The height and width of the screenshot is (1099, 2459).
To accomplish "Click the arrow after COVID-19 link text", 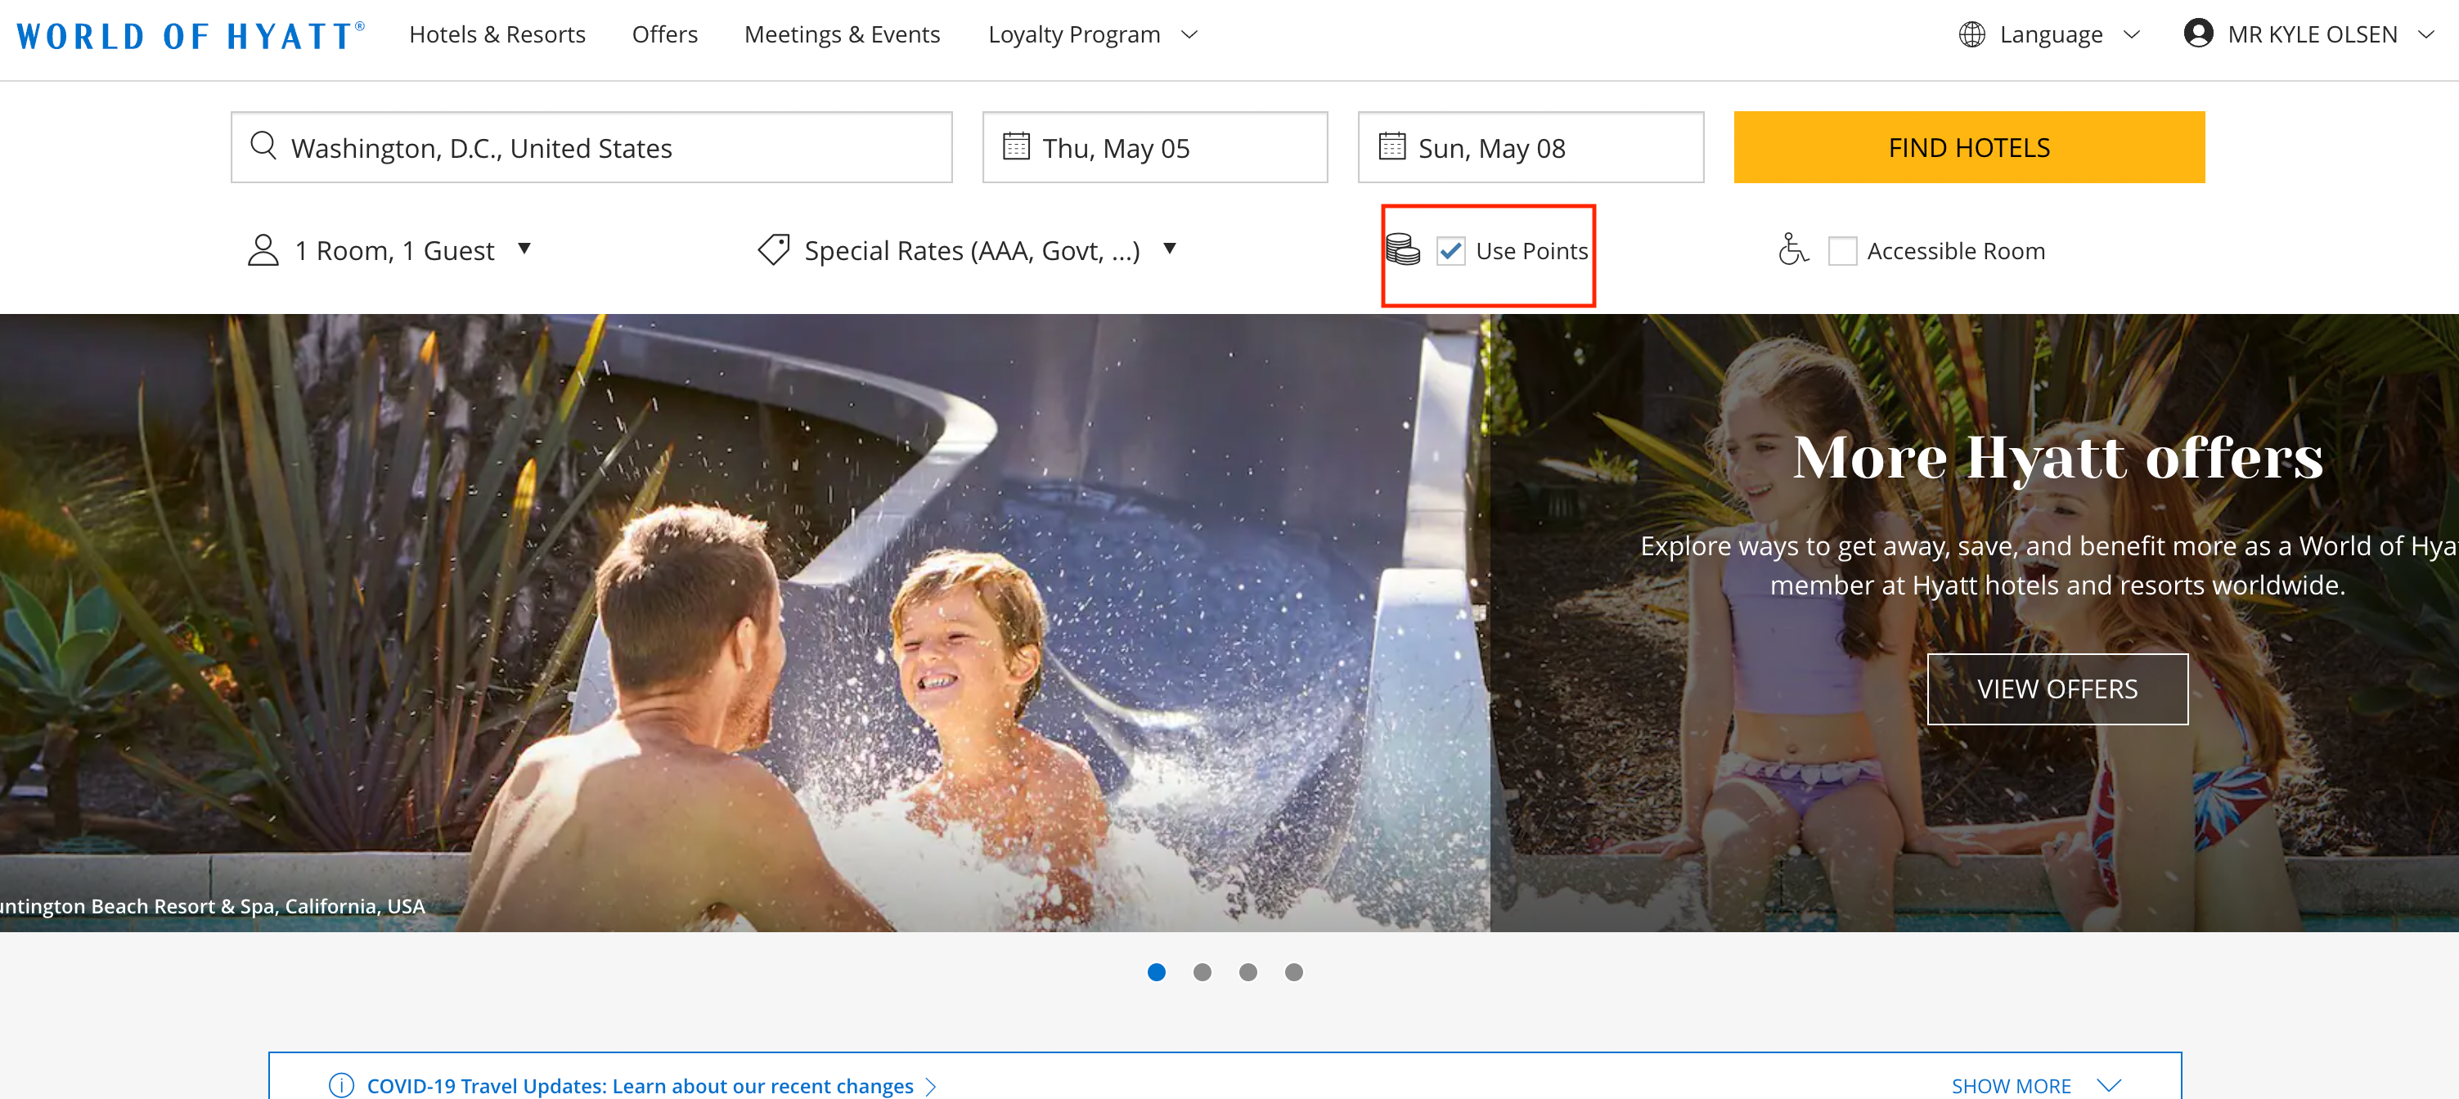I will pyautogui.click(x=931, y=1087).
